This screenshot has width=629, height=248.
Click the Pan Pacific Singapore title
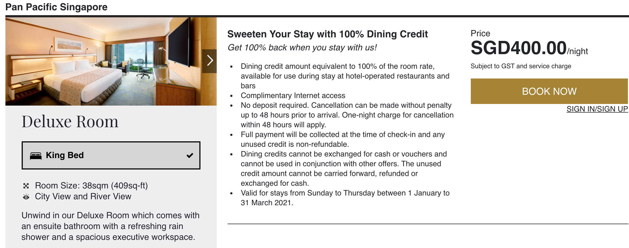pos(56,7)
